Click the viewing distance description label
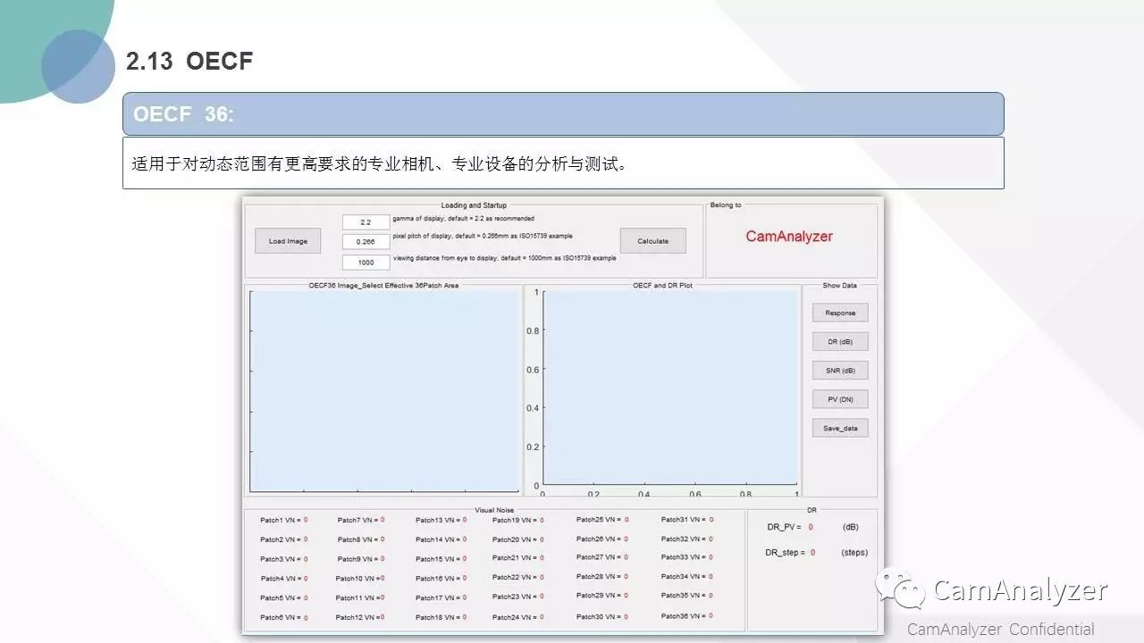 504,257
